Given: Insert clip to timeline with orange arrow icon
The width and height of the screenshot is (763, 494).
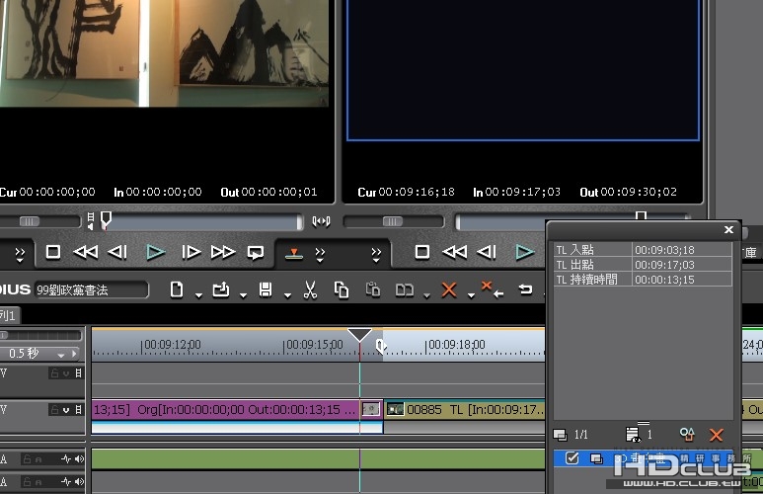Looking at the screenshot, I should [294, 253].
